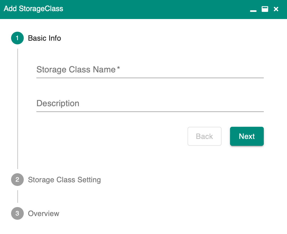The width and height of the screenshot is (287, 234).
Task: Click the Add StorageClass title text
Action: (x=34, y=9)
